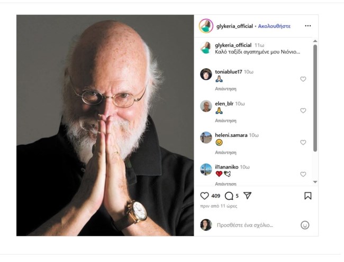The width and height of the screenshot is (344, 262).
Task: Follow glykeria_official via Ακολουθήστε link
Action: pyautogui.click(x=274, y=26)
